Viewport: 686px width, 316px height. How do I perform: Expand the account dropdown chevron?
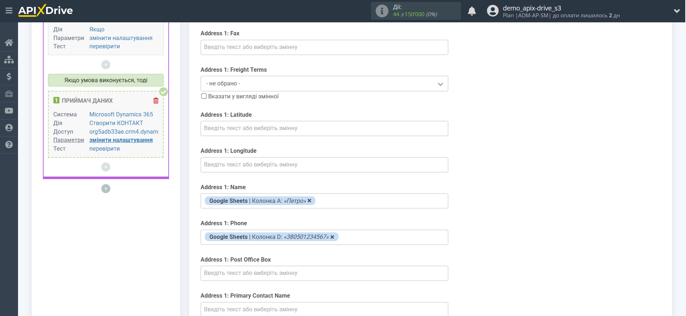tap(677, 11)
